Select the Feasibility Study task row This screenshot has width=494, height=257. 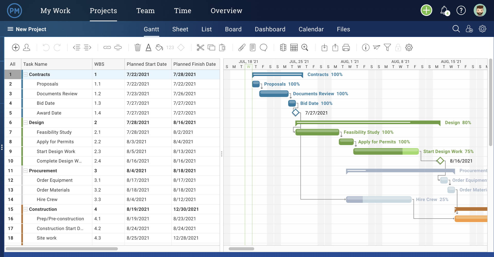click(112, 132)
